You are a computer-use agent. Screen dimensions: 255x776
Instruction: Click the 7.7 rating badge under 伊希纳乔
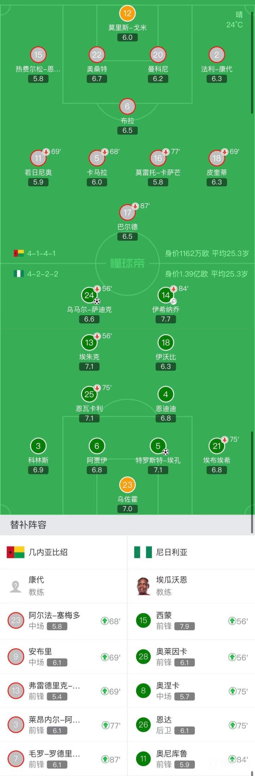pos(166,319)
